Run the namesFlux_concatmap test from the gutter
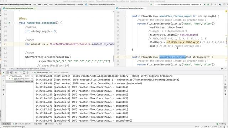The image size is (228, 128). click(10, 23)
